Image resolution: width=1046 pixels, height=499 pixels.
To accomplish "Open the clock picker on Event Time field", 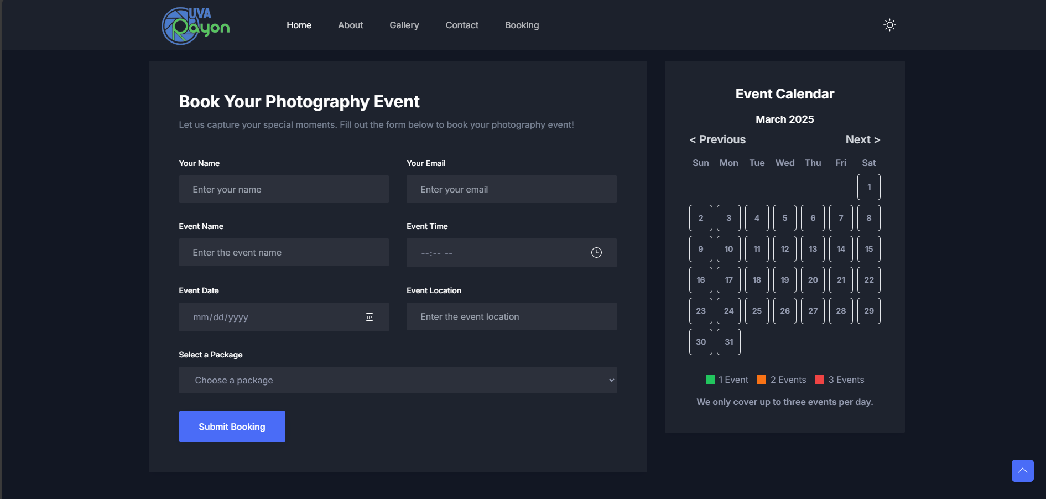I will coord(596,253).
